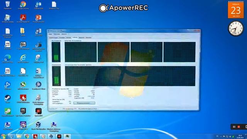Open Google Chrome desktop shortcut
The image size is (247, 139).
[x=23, y=5]
